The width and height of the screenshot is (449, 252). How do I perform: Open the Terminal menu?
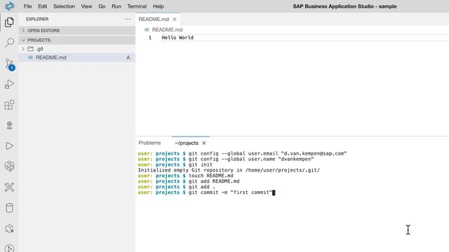pos(137,6)
